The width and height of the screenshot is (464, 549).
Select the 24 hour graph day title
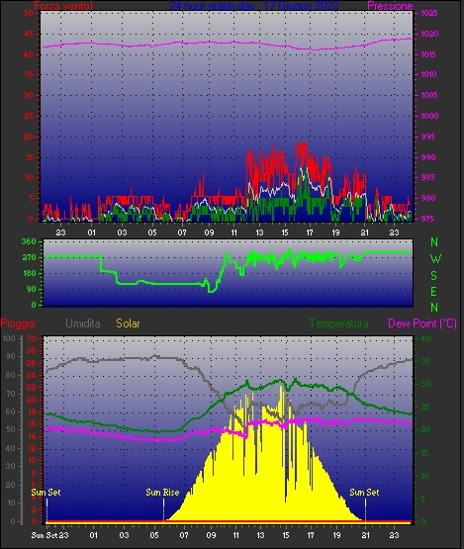point(254,6)
